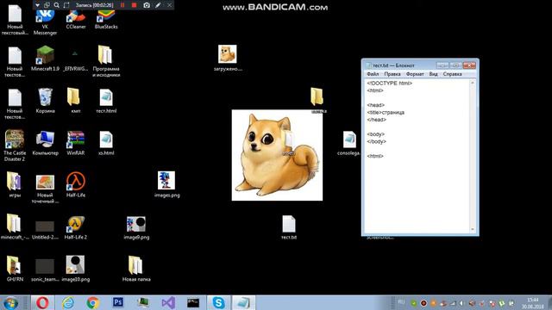Screen dimensions: 552x310
Task: Select Компьютер desktop icon
Action: pyautogui.click(x=45, y=143)
